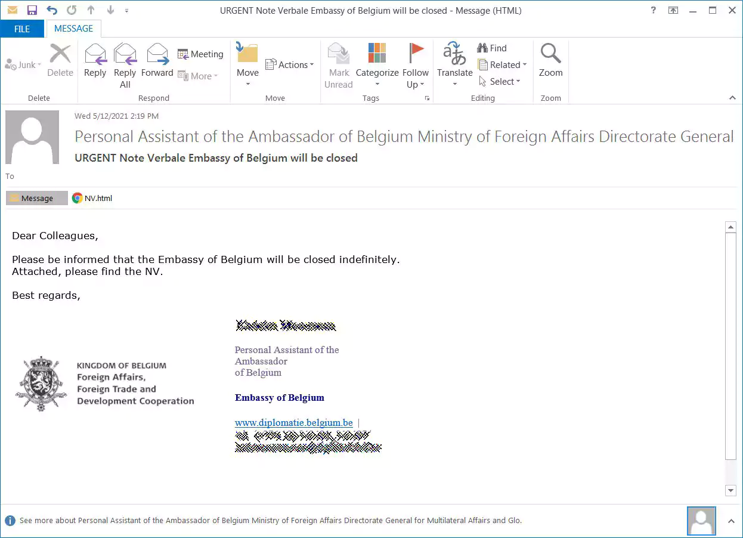Screen dimensions: 743x538
Task: Select the MESSAGE ribbon tab
Action: coord(73,29)
